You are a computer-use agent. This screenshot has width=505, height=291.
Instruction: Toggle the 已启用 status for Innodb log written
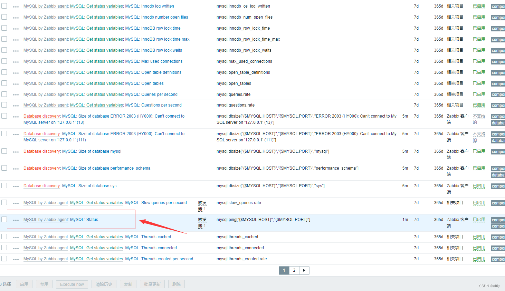(479, 6)
